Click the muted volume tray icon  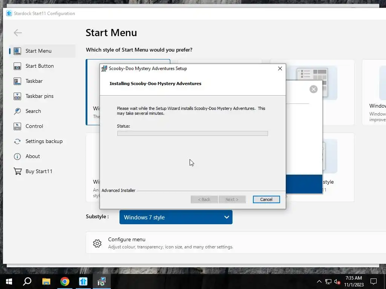click(x=337, y=281)
